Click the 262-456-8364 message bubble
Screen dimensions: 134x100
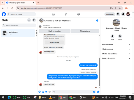49,84
